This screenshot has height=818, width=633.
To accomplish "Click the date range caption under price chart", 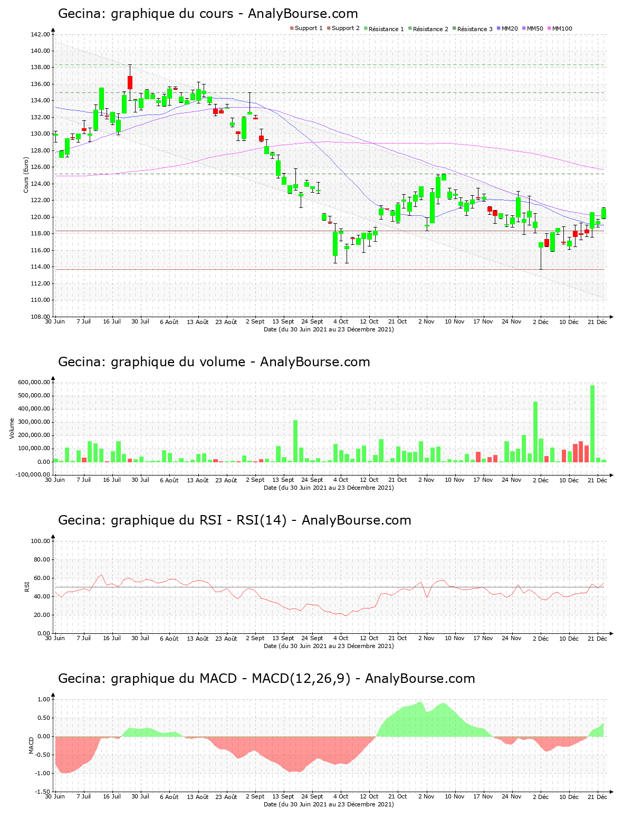I will (329, 329).
